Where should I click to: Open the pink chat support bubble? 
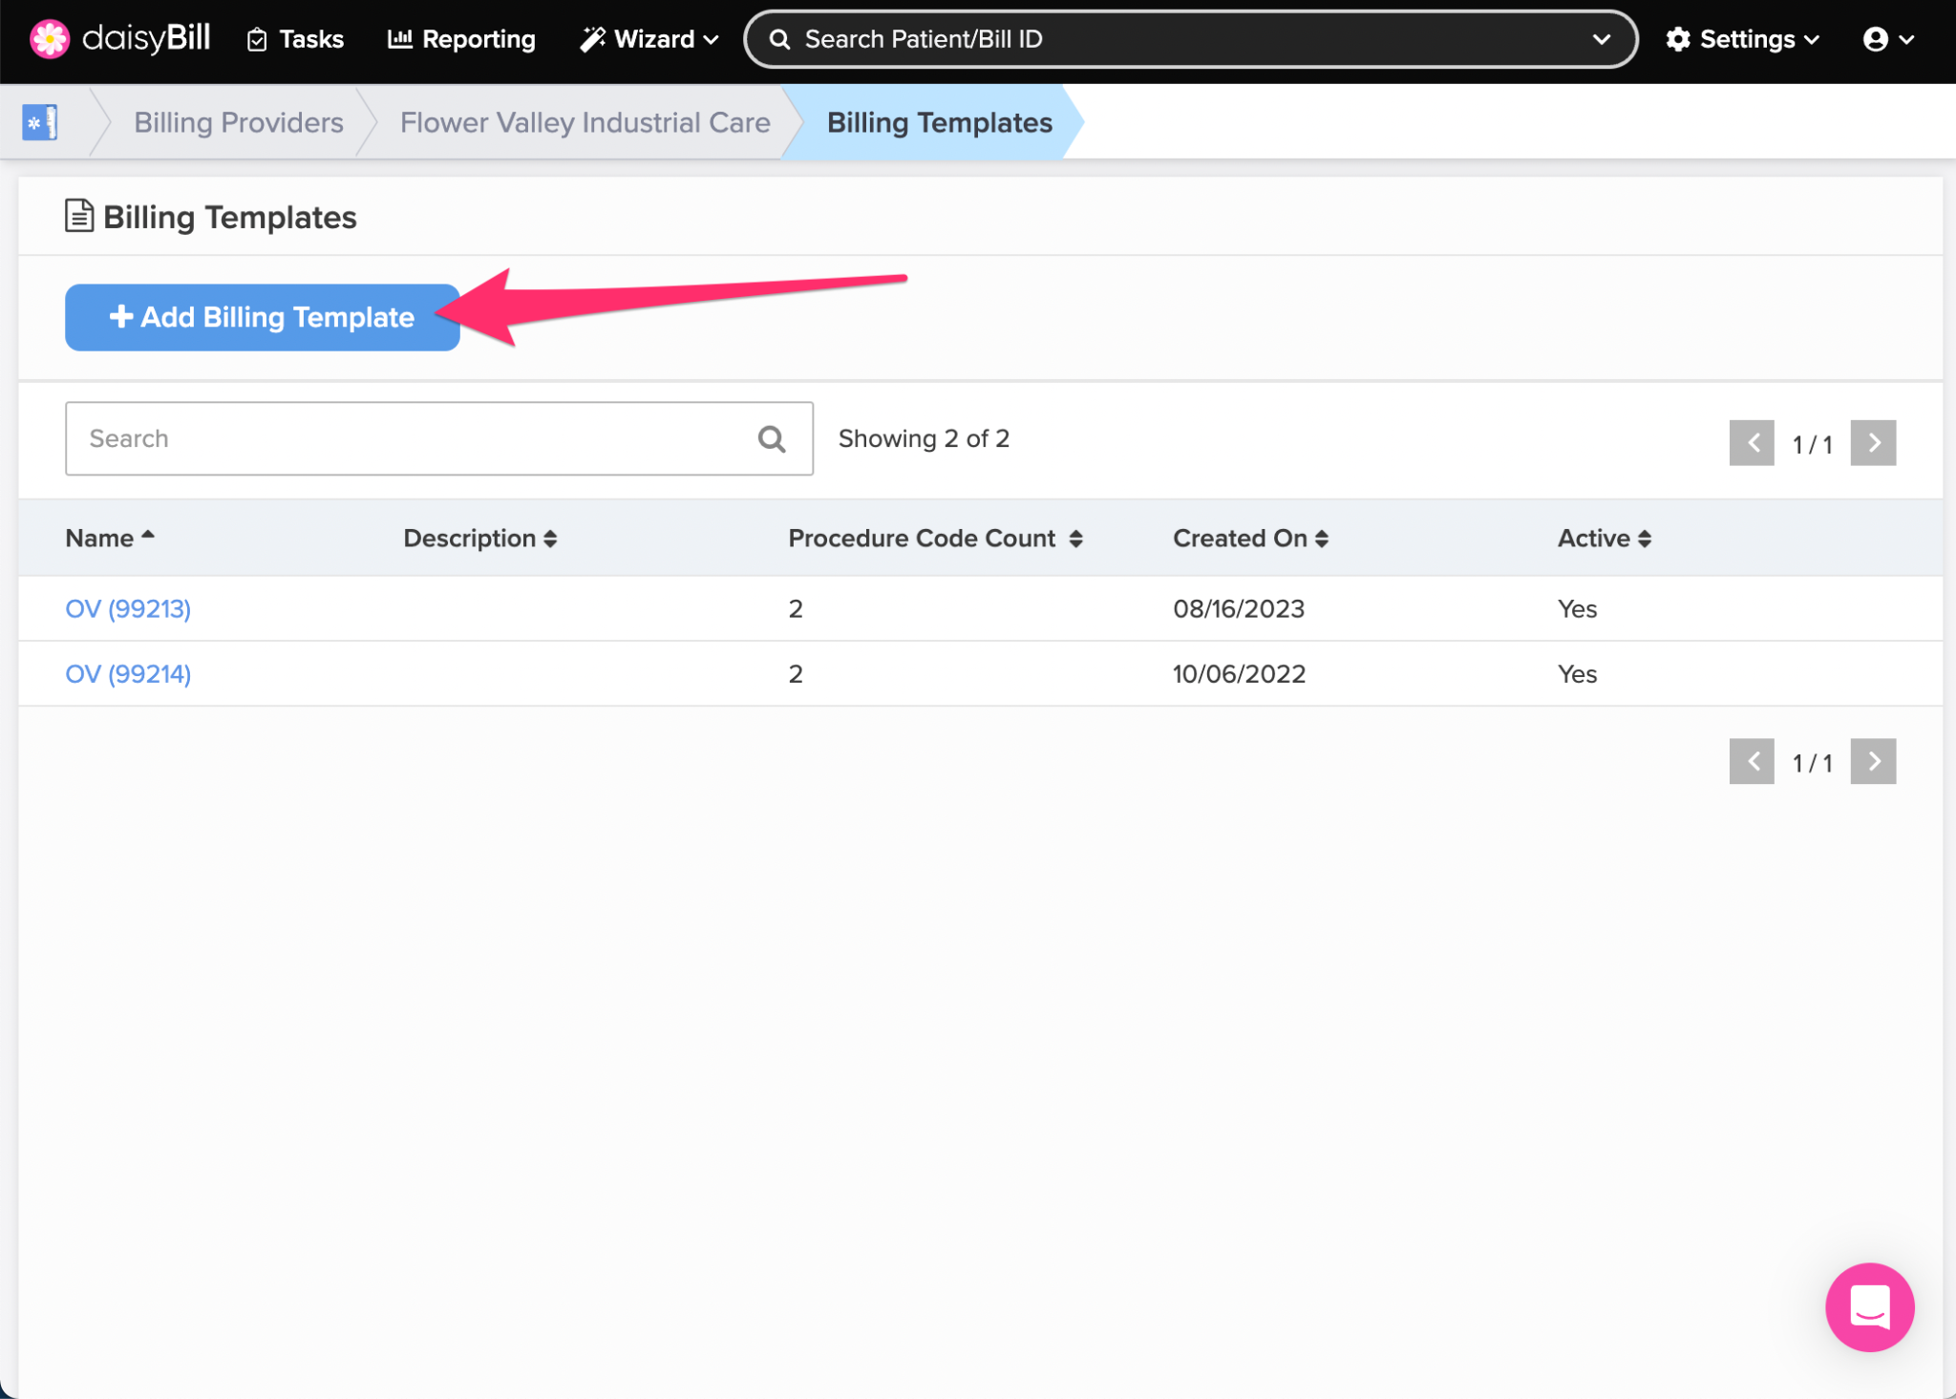1869,1306
